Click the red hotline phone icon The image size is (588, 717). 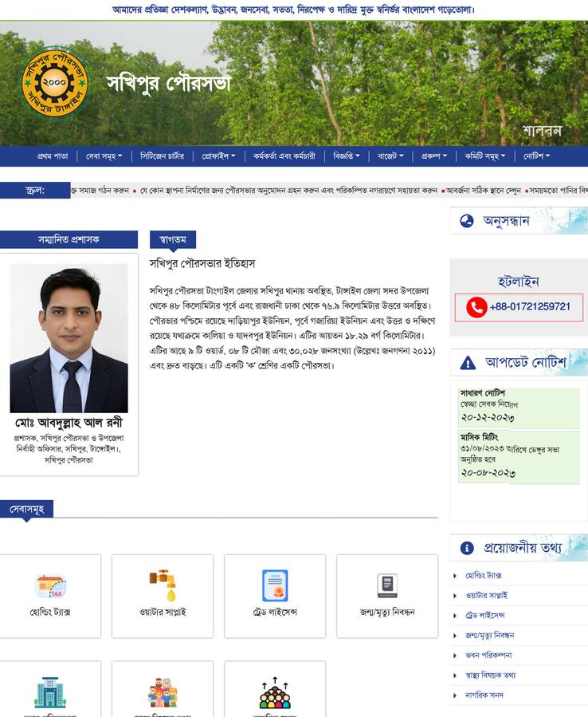click(476, 307)
